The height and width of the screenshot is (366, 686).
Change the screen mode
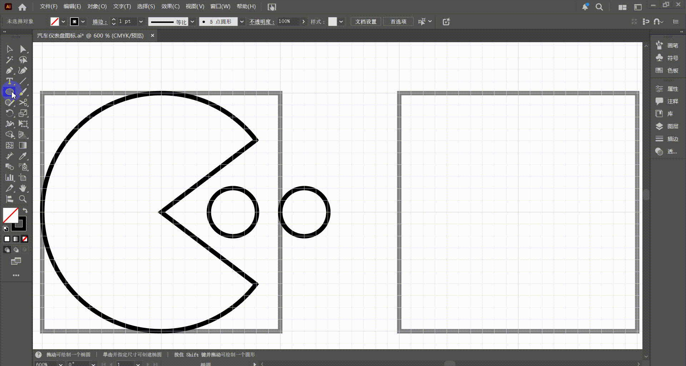tap(16, 261)
